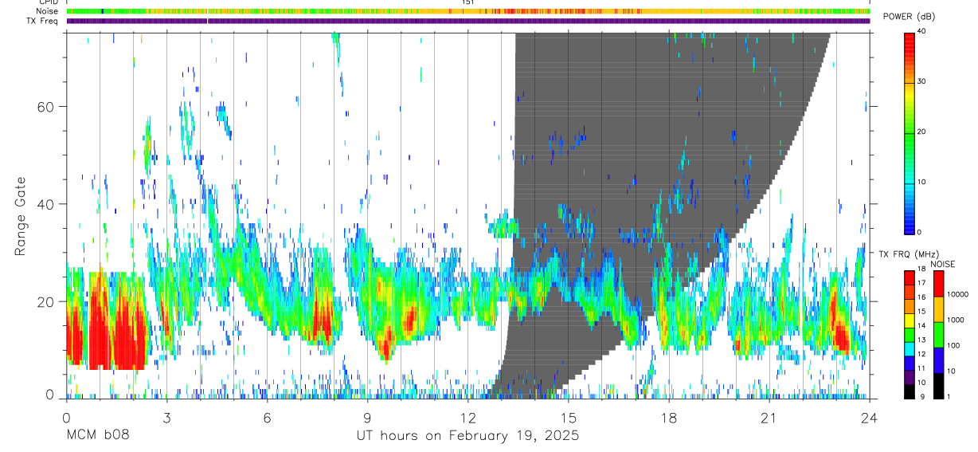Select the 9 tick on the UT hours axis
The height and width of the screenshot is (452, 978).
tap(367, 417)
